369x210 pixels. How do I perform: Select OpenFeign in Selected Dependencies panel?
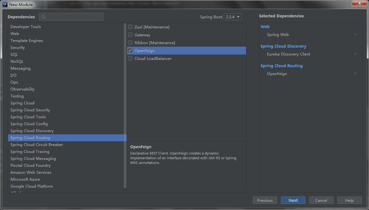(x=277, y=74)
